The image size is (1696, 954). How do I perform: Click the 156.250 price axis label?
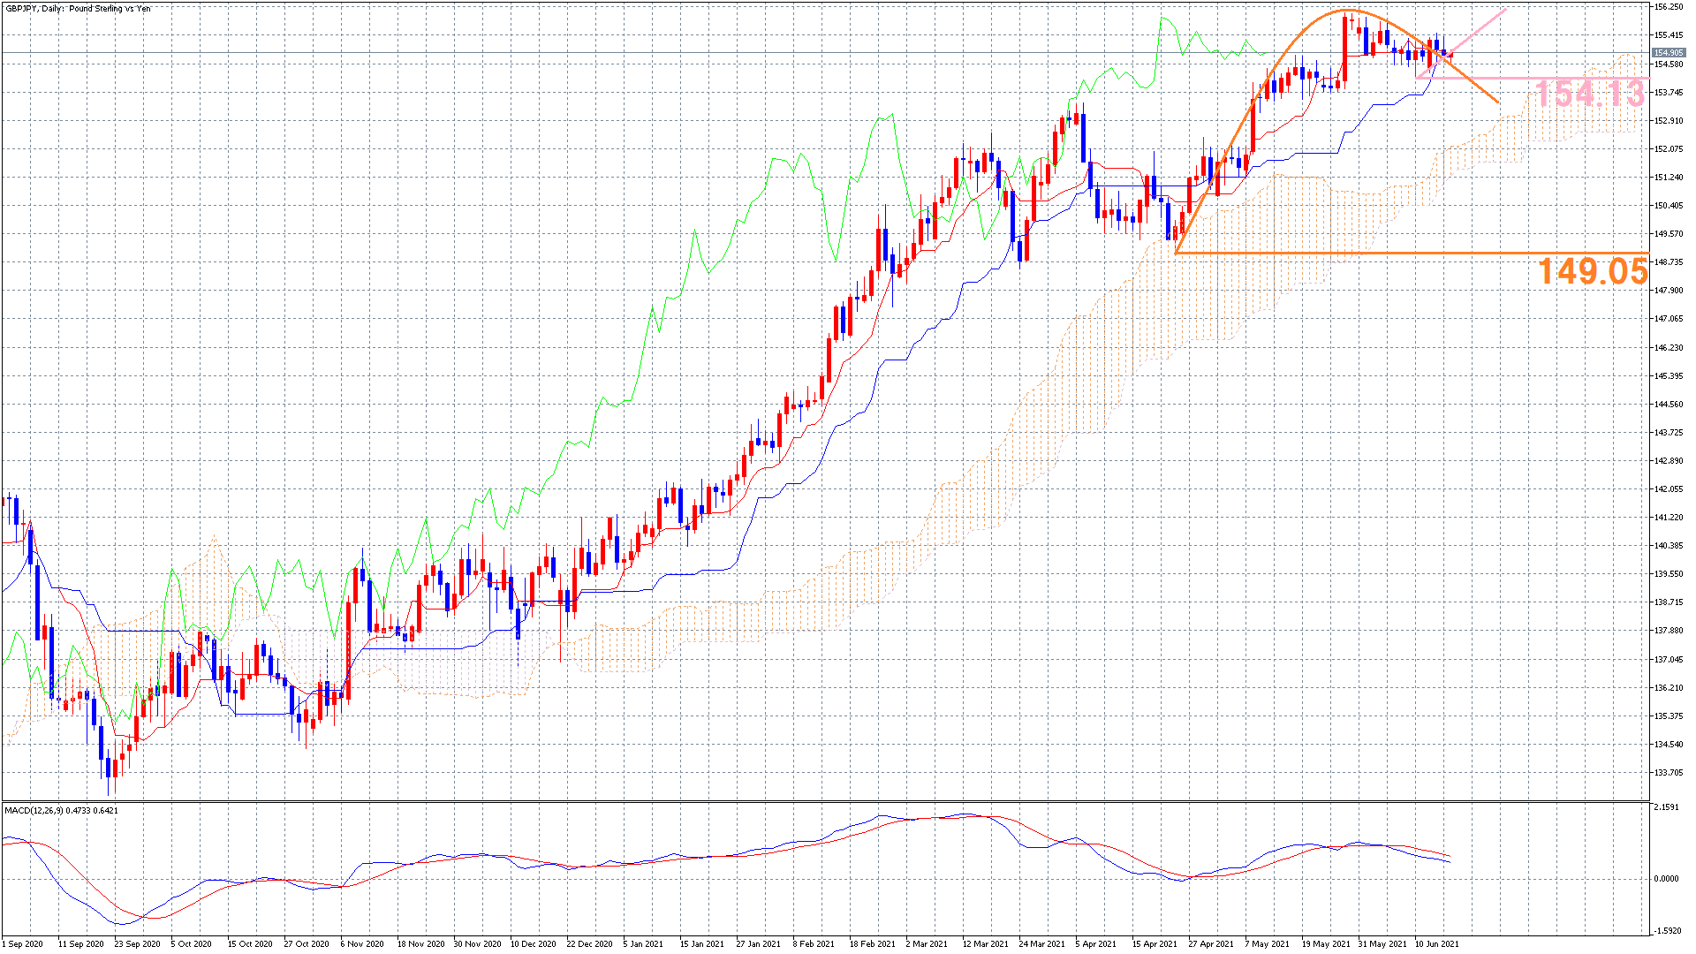[x=1669, y=7]
